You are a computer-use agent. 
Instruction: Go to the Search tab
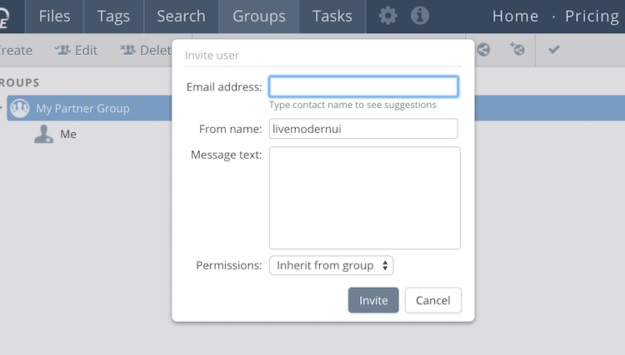pyautogui.click(x=181, y=16)
